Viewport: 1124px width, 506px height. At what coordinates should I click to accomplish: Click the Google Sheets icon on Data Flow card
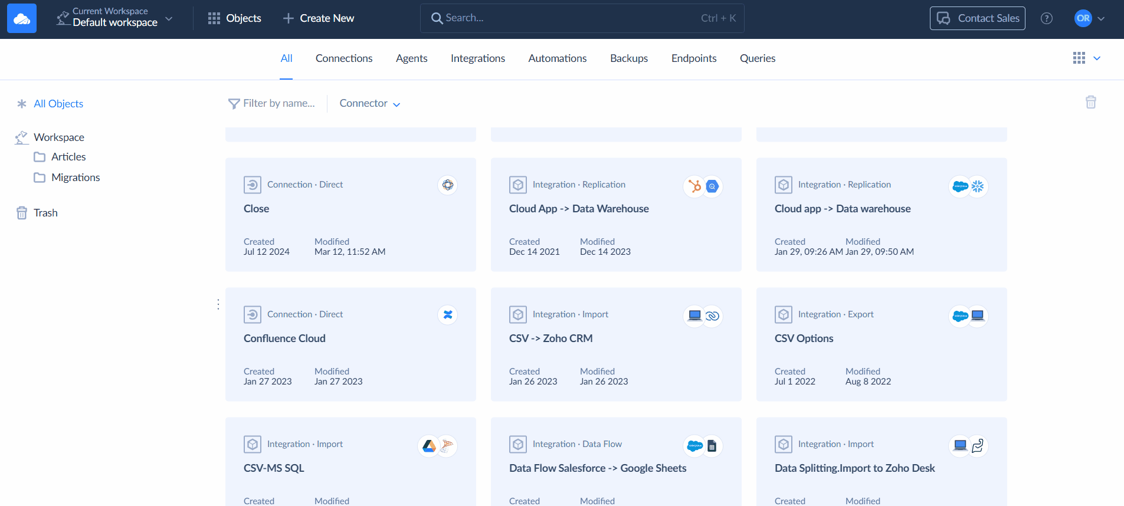pyautogui.click(x=712, y=446)
